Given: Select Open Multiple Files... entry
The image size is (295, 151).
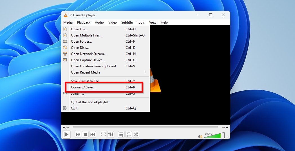Looking at the screenshot, I should tap(105, 35).
